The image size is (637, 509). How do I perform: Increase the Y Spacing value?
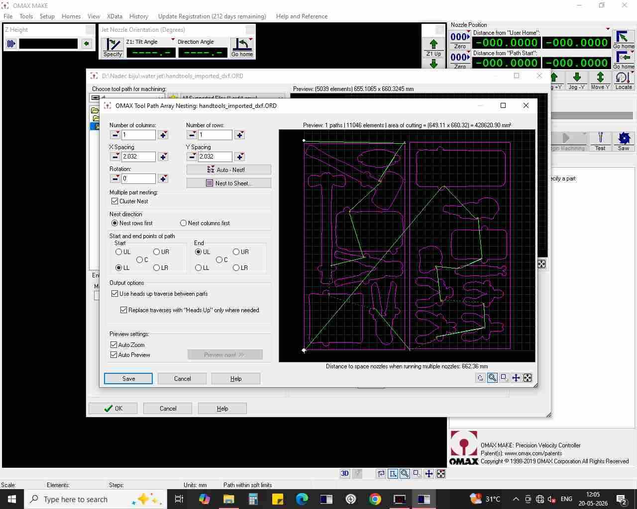tap(240, 157)
